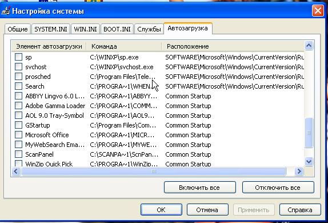Click the C:\PROGRA~1\MICR... command cell
This screenshot has width=328, height=223.
[122, 135]
